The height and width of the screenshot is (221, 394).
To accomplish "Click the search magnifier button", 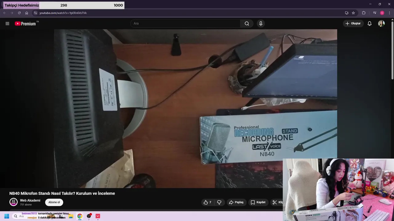I will [247, 24].
